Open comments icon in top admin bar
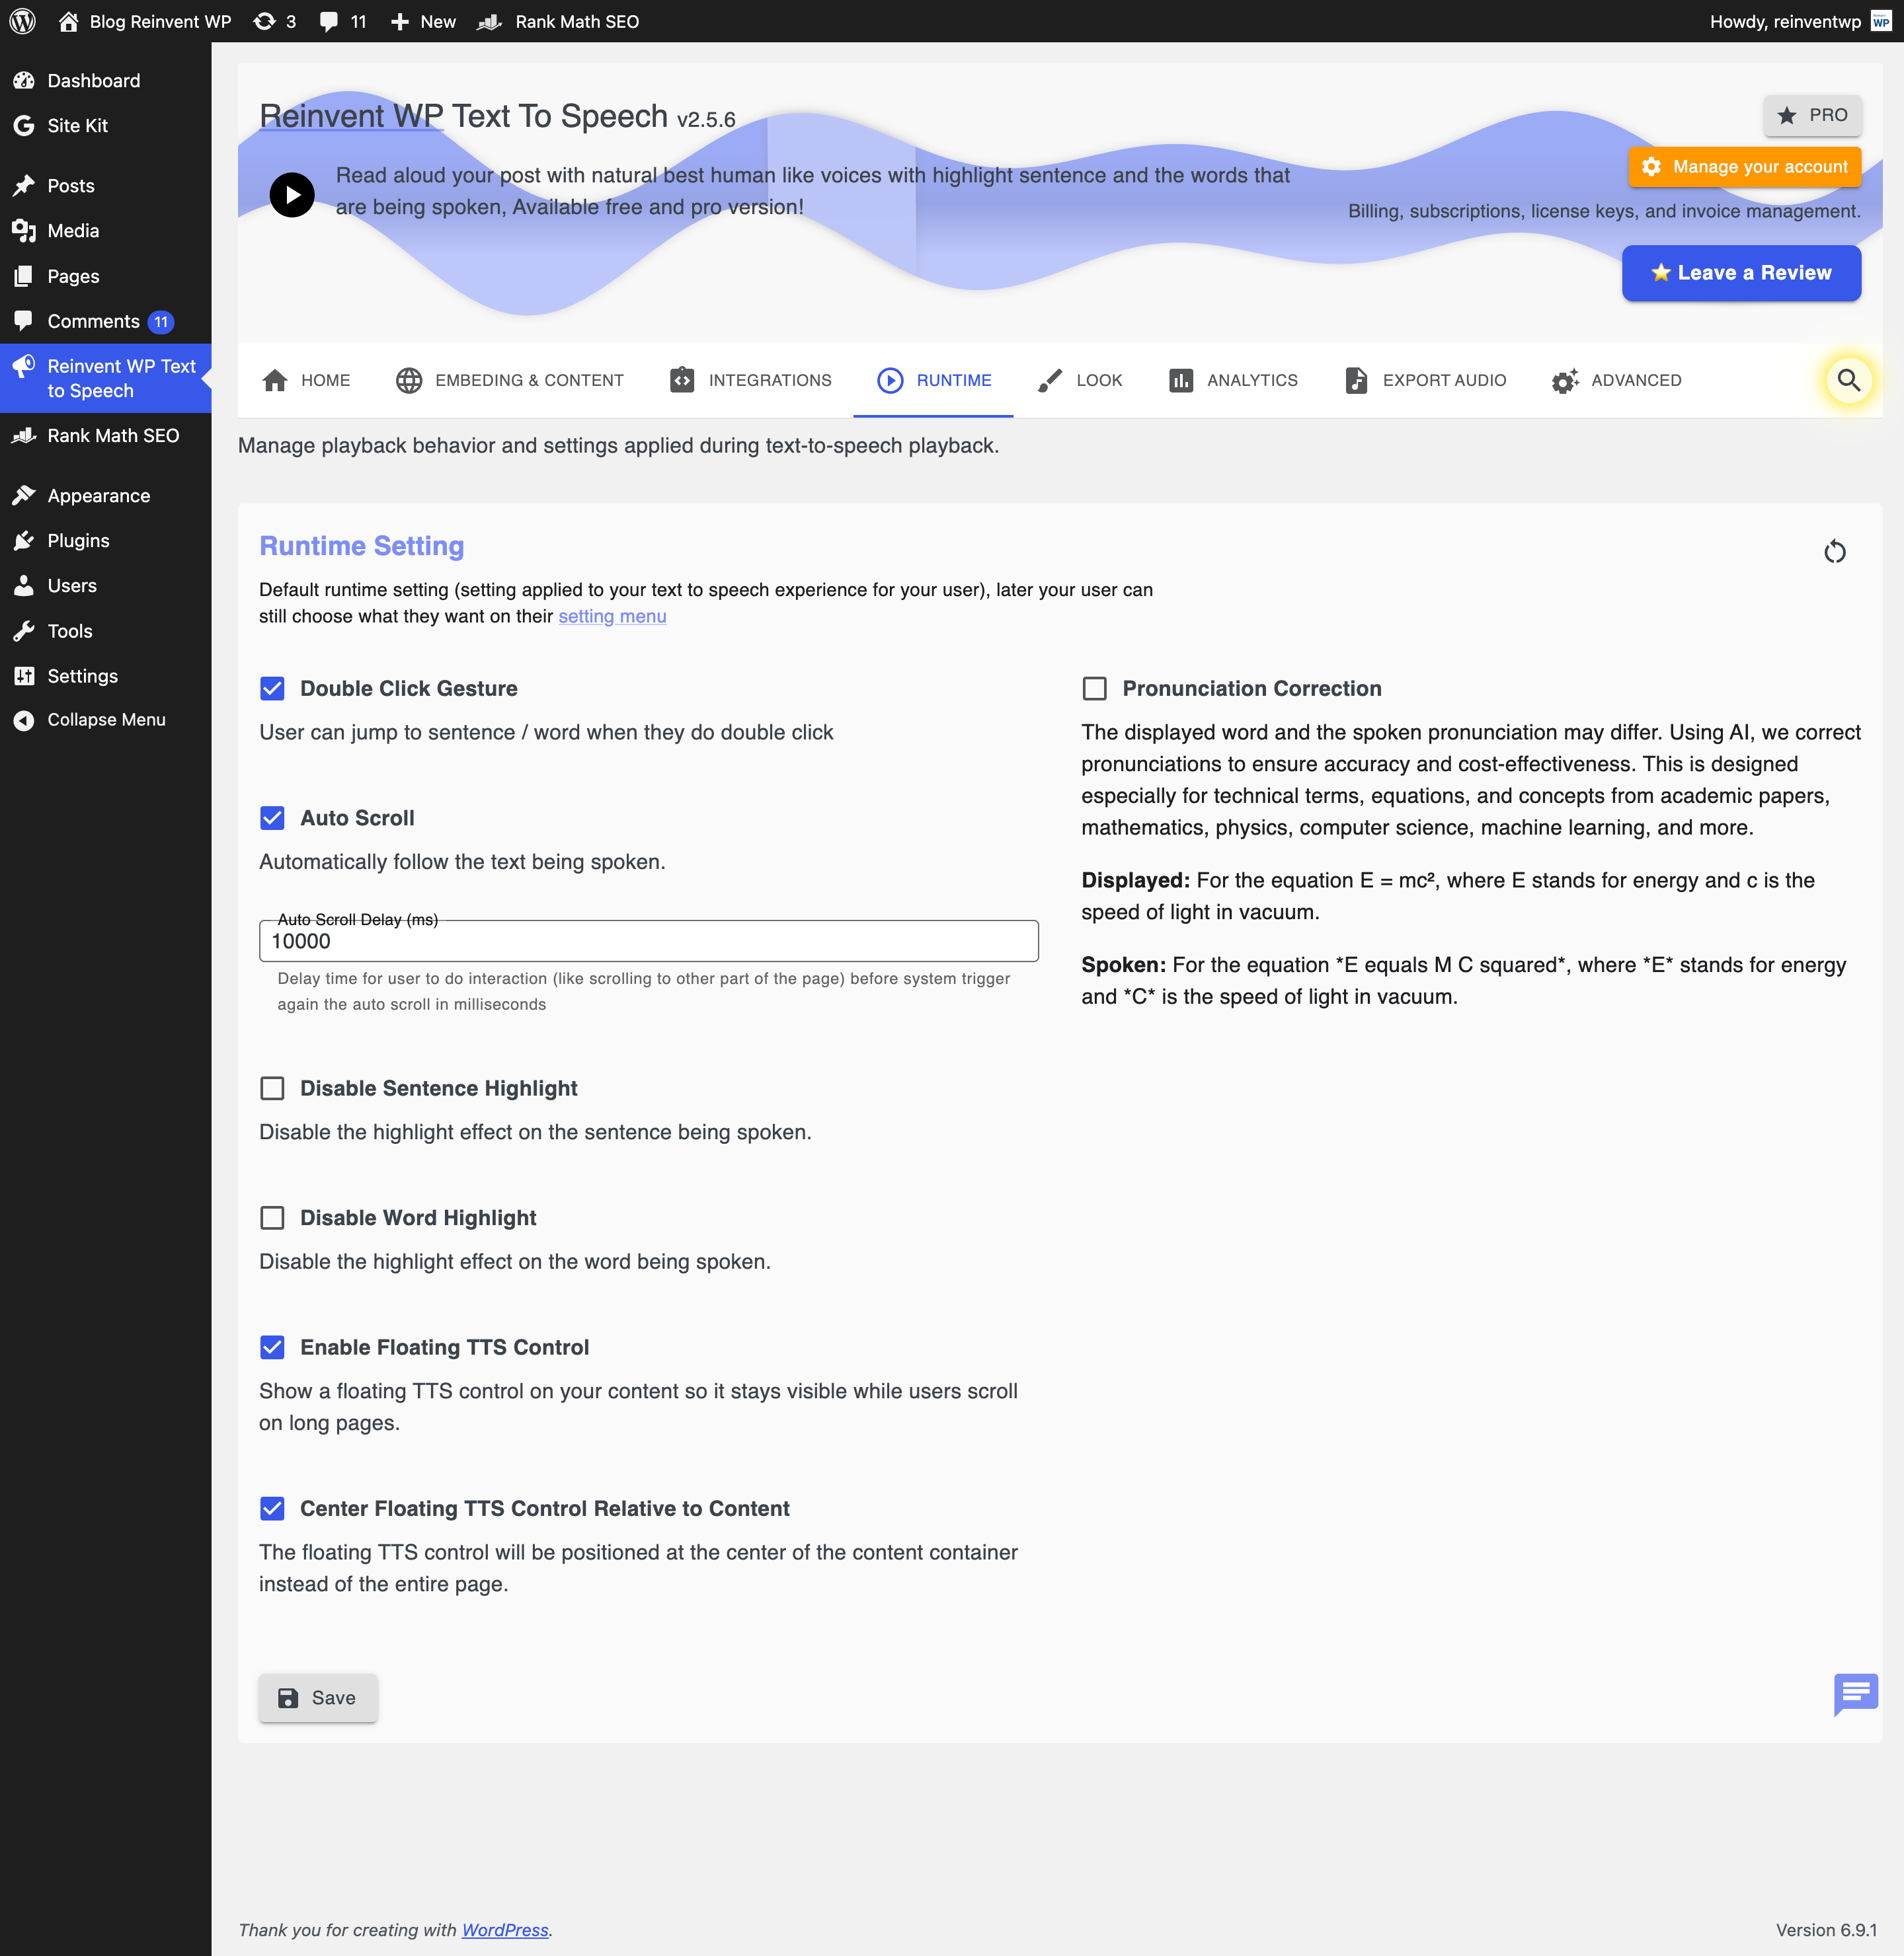This screenshot has height=1956, width=1904. (329, 21)
